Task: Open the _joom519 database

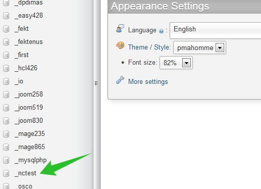Action: [x=29, y=108]
